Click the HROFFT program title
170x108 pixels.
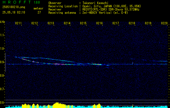(17, 2)
